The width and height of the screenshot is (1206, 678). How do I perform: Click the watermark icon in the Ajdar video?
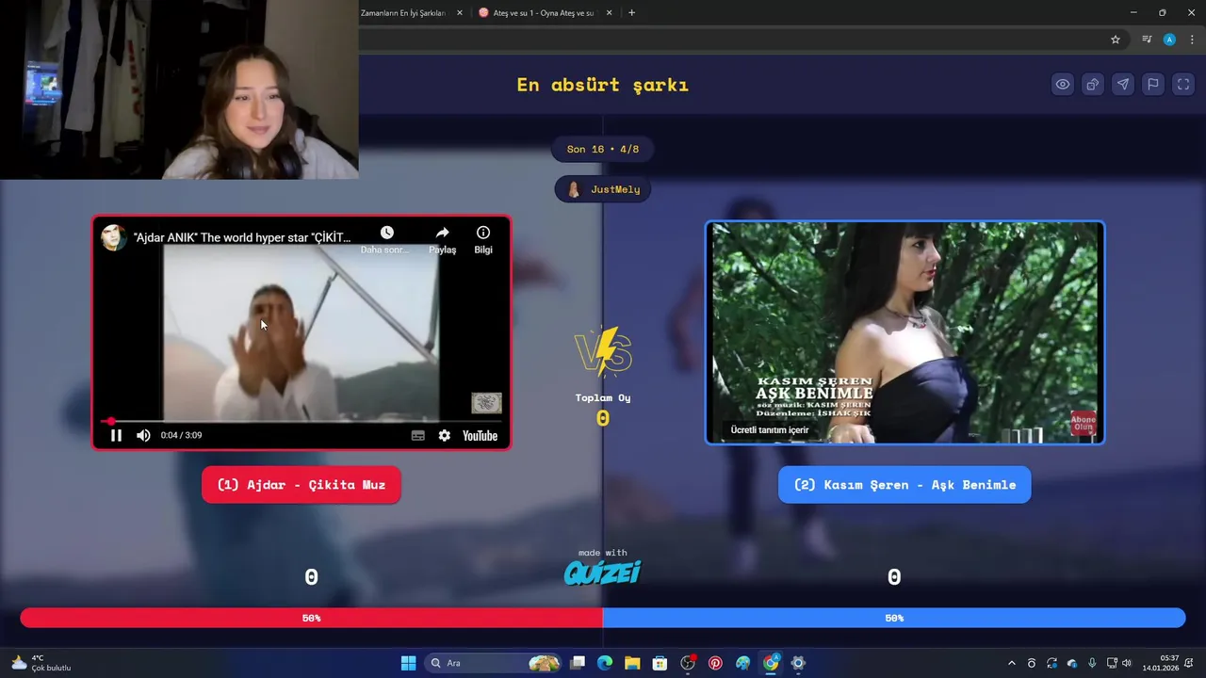[486, 403]
